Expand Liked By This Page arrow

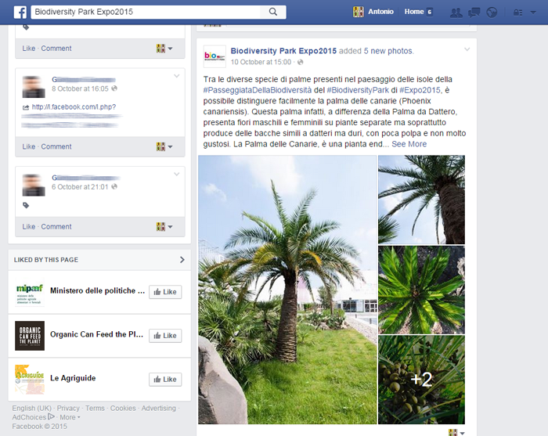click(182, 260)
